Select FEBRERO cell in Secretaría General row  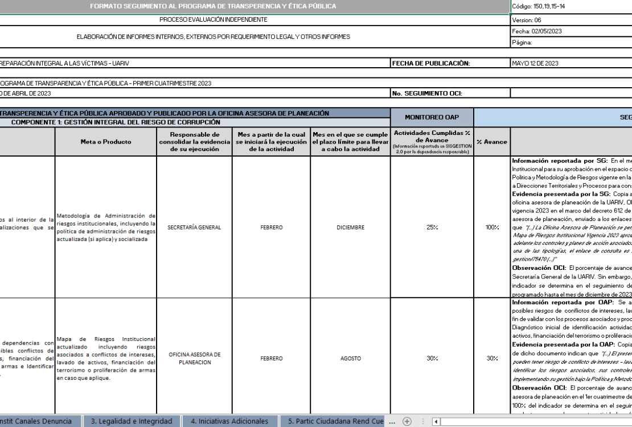tap(271, 227)
